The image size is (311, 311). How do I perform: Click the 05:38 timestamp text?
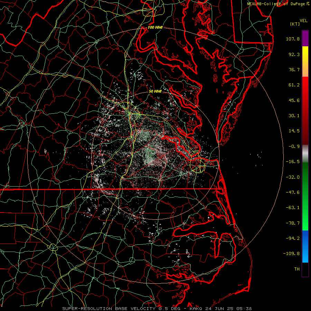point(244,309)
